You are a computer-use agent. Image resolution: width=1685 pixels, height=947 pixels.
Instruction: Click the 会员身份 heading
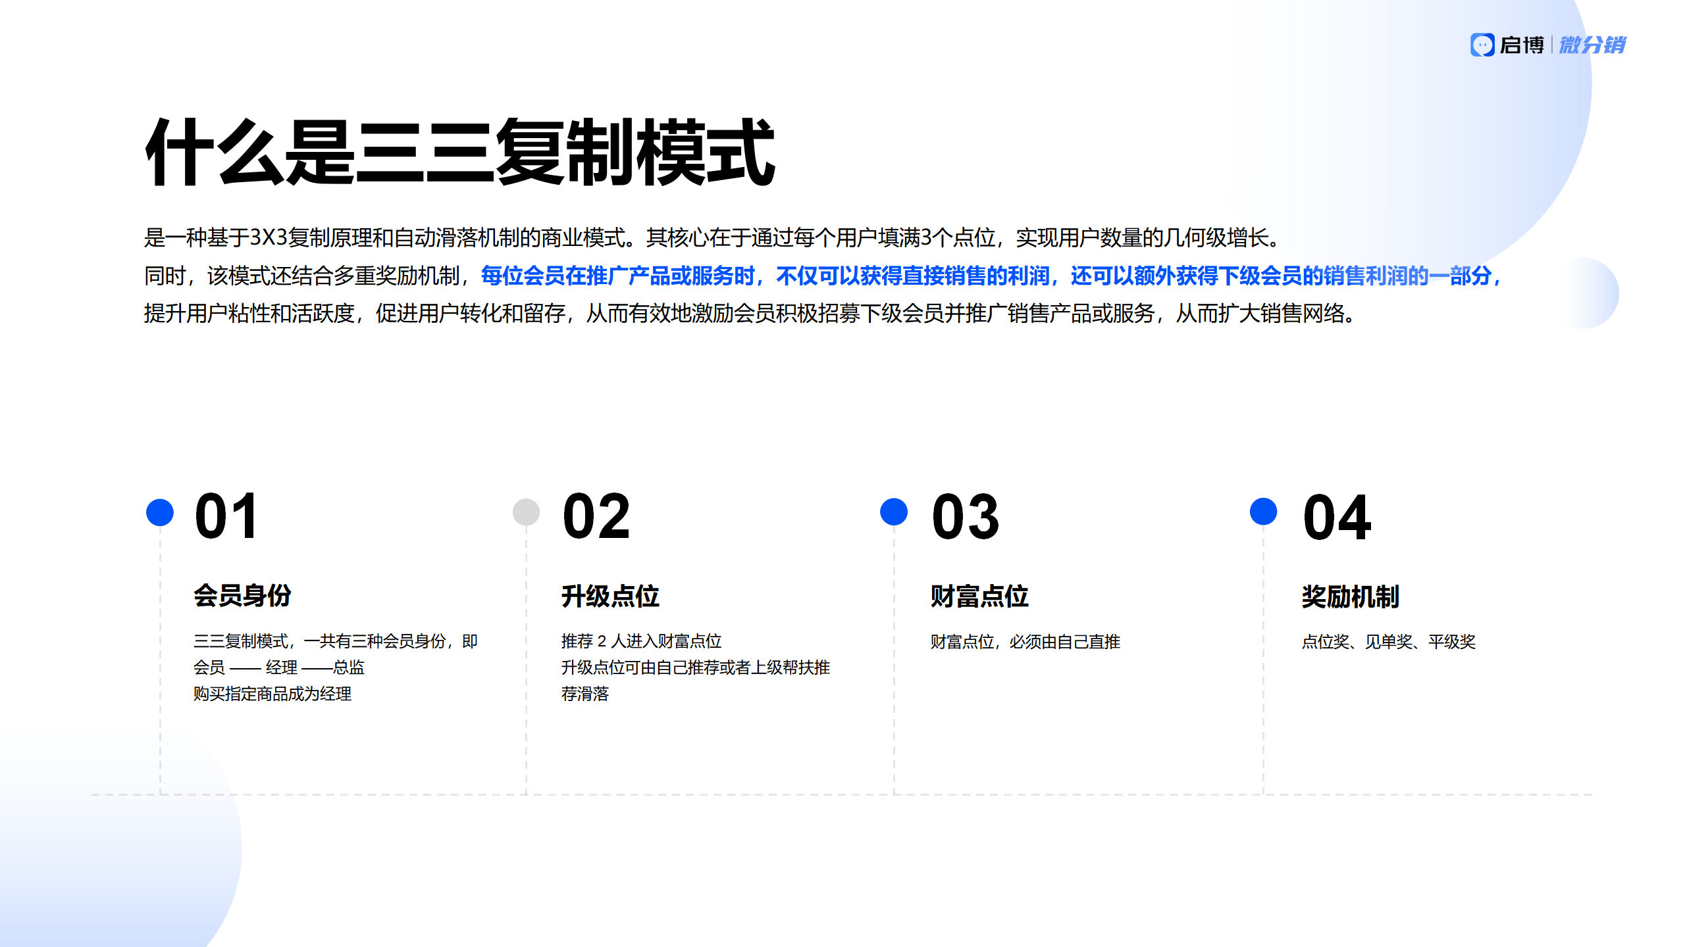[x=242, y=596]
